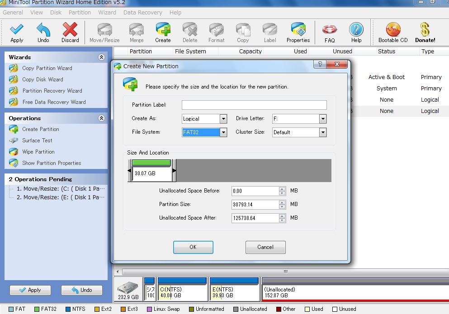Click the Delete toolbar icon
Image resolution: width=449 pixels, height=314 pixels.
(190, 33)
